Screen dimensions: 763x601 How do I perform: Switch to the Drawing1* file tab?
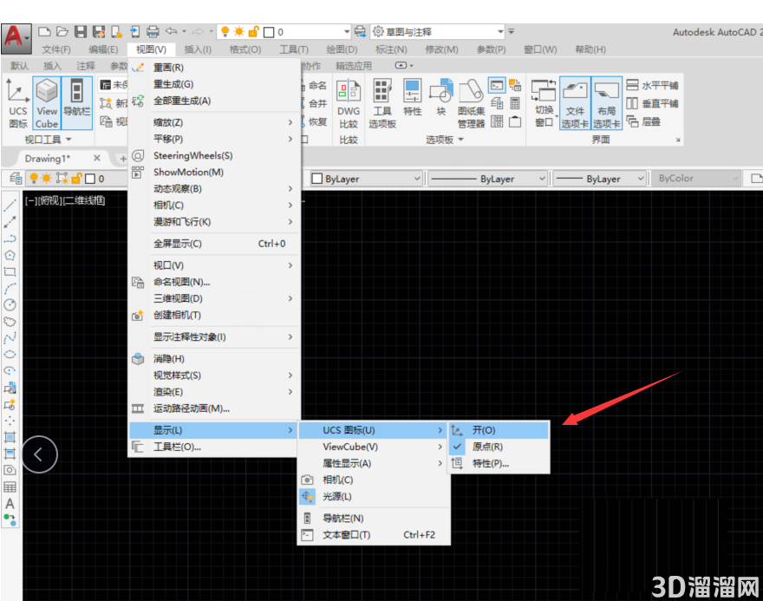48,159
